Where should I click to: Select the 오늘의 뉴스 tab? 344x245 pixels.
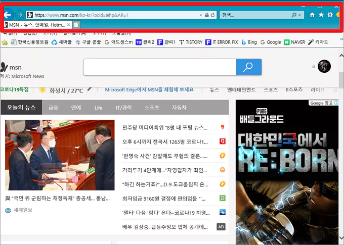[x=21, y=107]
